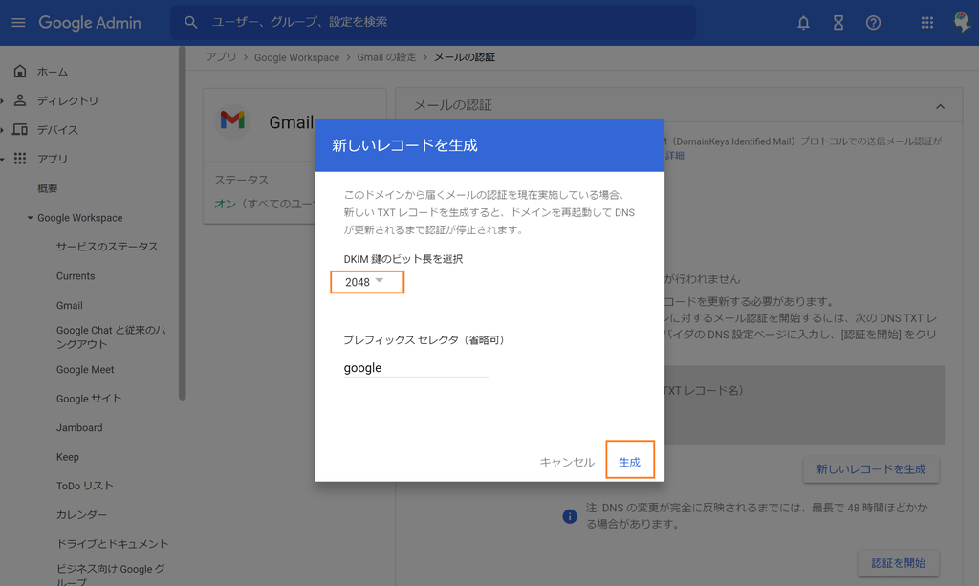Go to Gmail の設定 breadcrumb
Screen dimensions: 979x586
click(386, 56)
